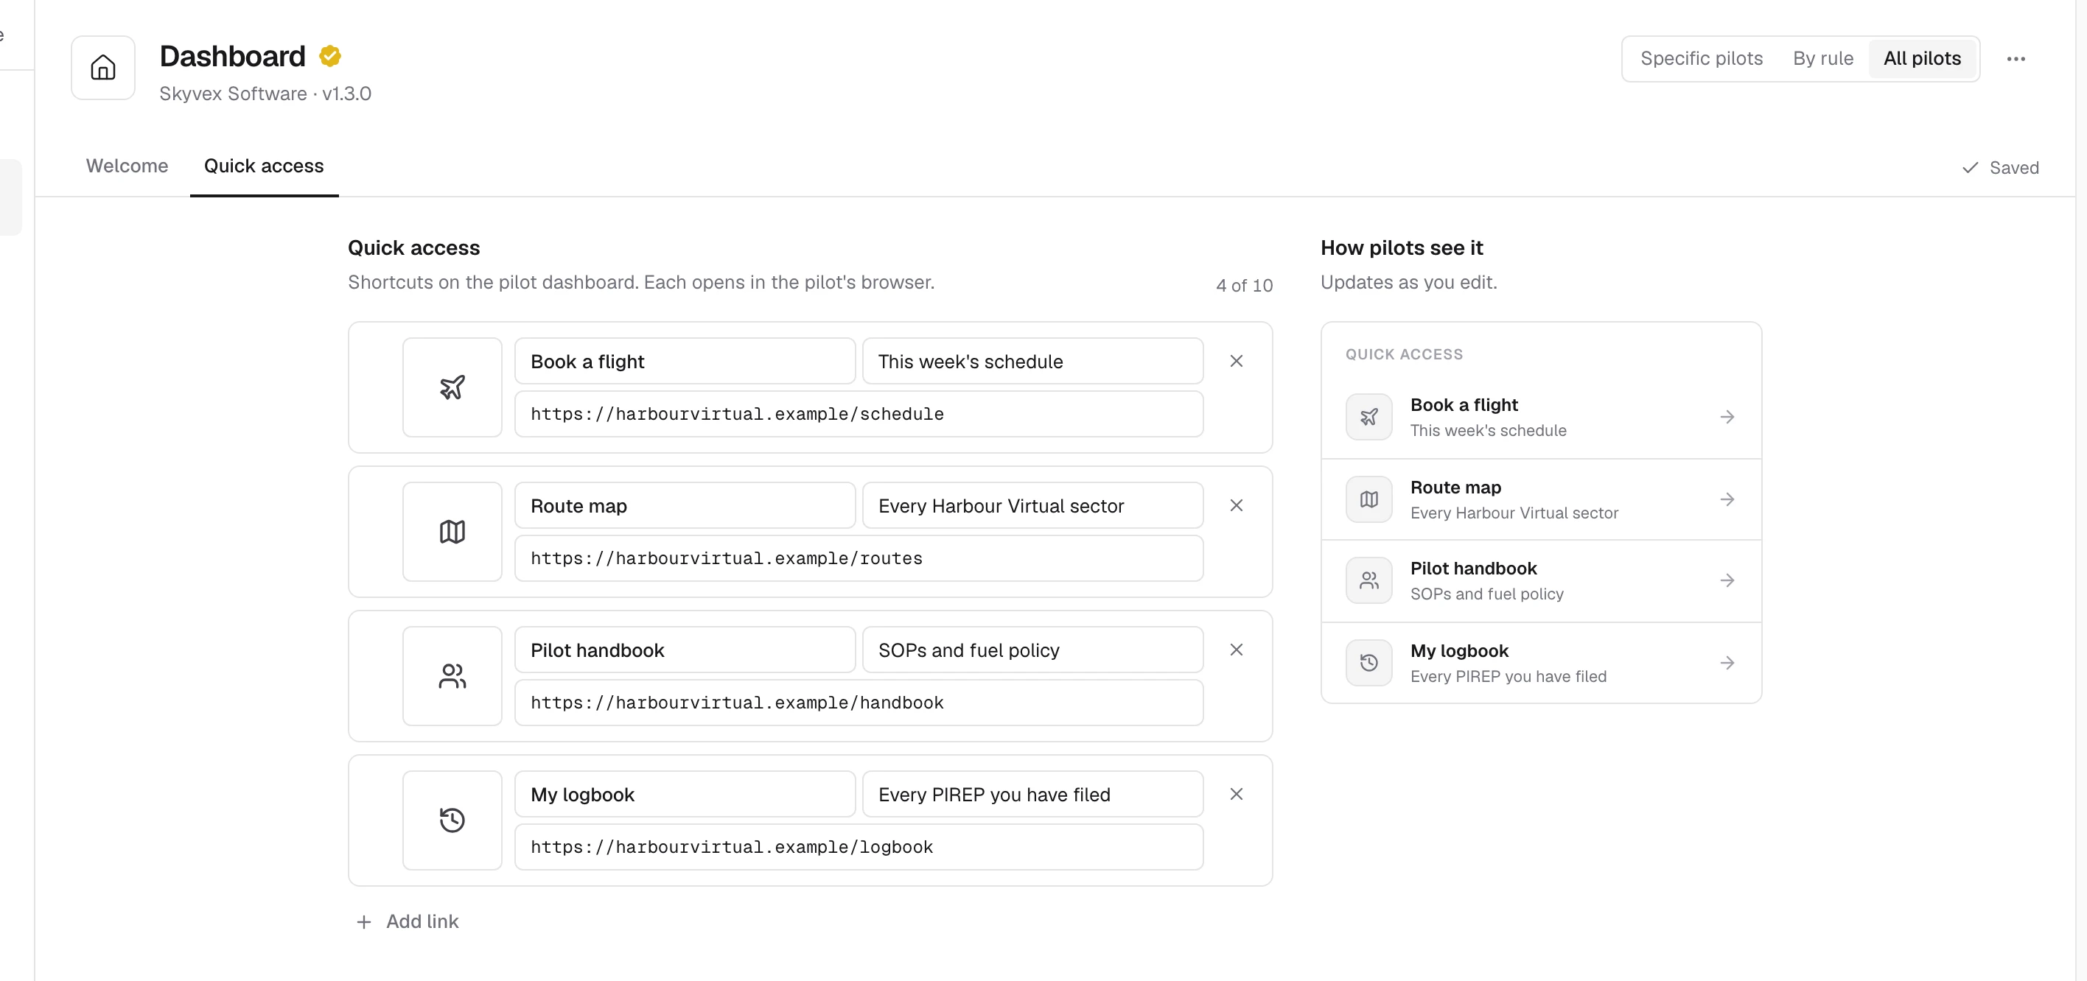Edit the Book a flight title field
This screenshot has height=981, width=2087.
[685, 361]
